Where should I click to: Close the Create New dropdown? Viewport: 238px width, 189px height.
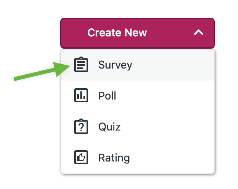coord(199,33)
